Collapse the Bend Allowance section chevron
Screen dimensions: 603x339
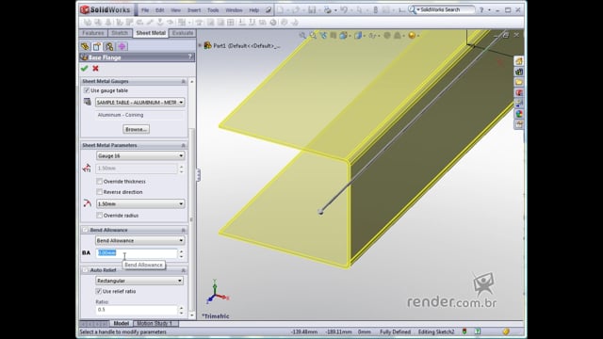(x=183, y=230)
